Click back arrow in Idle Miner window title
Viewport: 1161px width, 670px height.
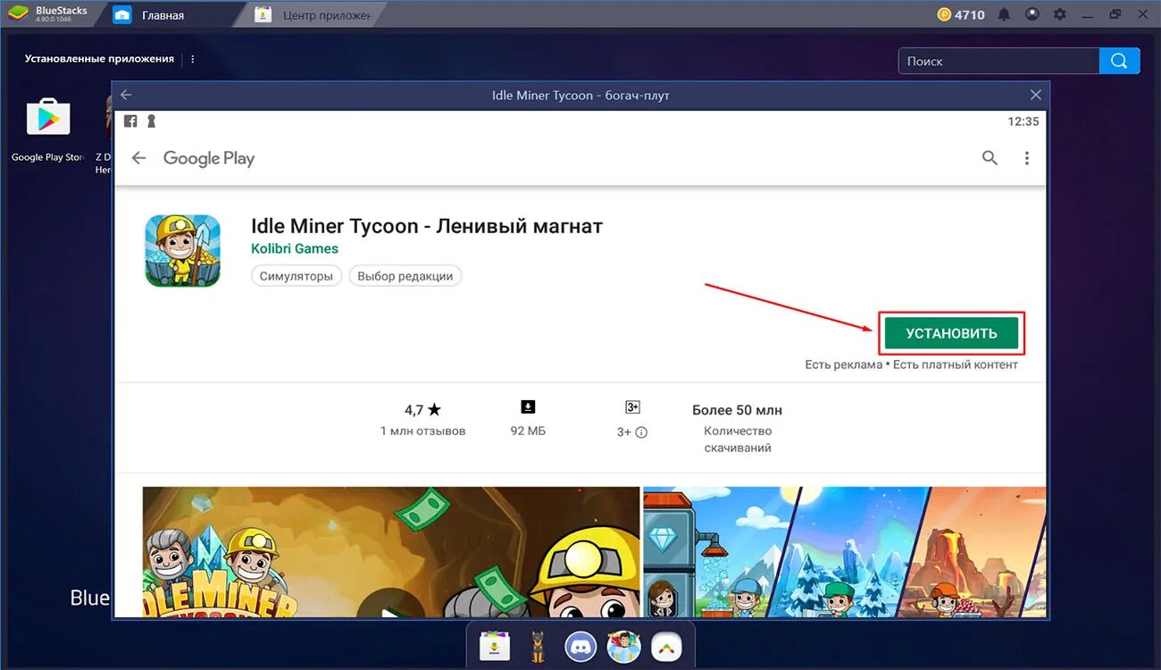tap(126, 95)
